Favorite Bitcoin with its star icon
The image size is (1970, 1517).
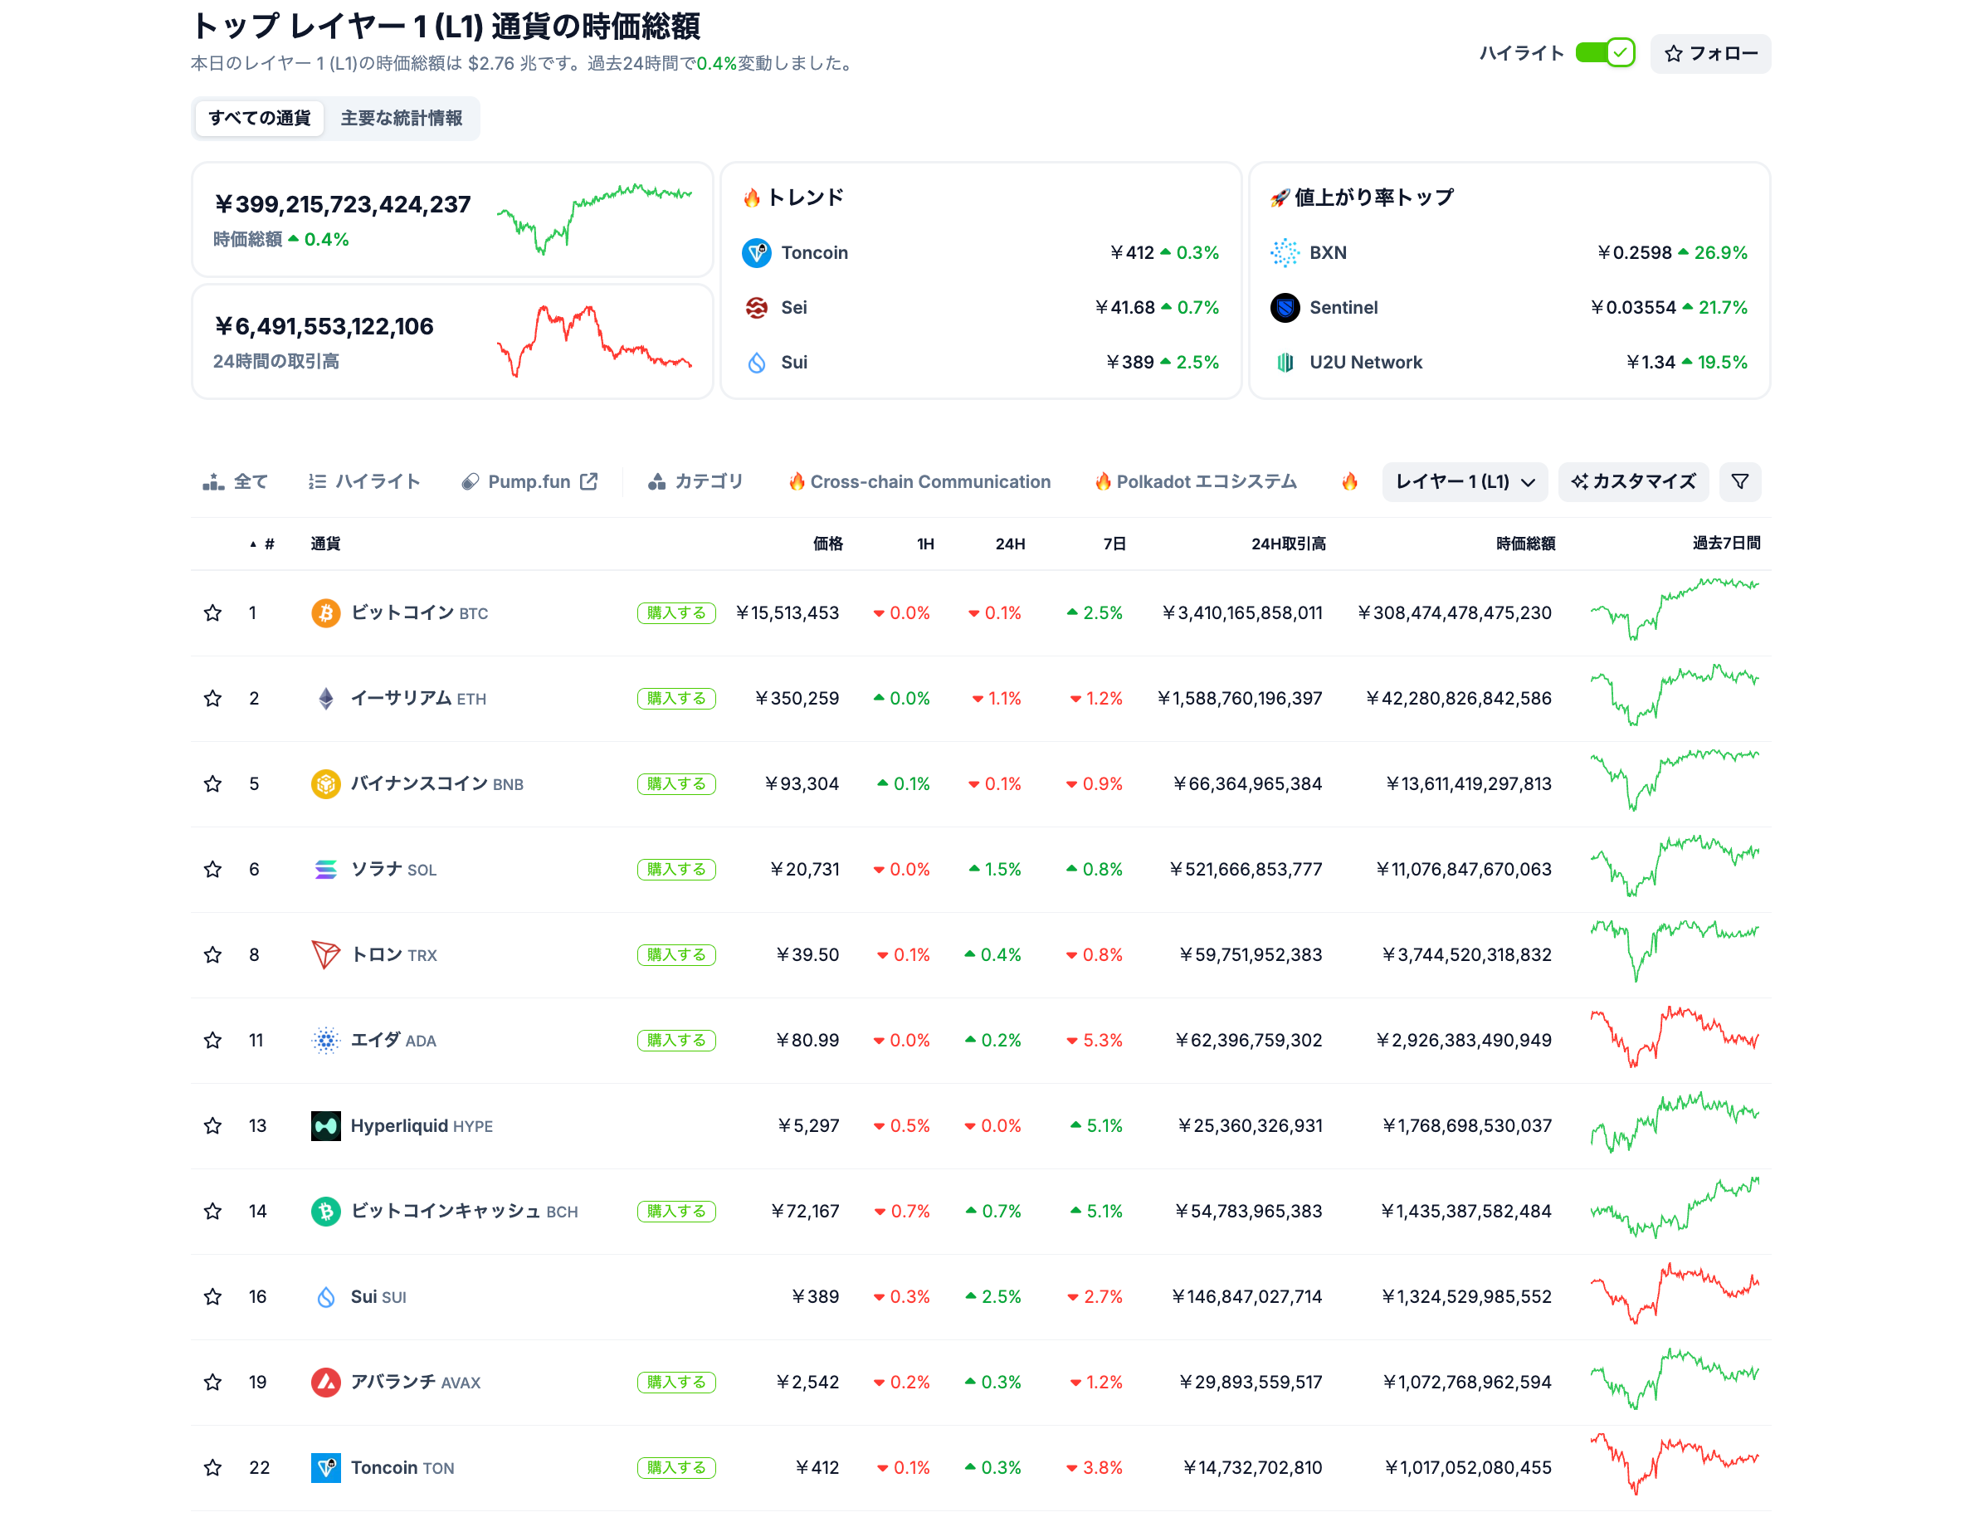coord(213,613)
